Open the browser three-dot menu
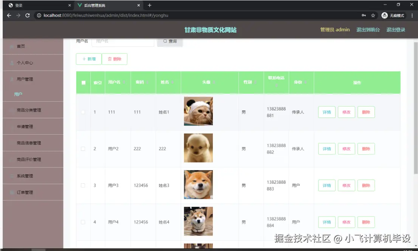The width and height of the screenshot is (418, 251). tap(412, 15)
